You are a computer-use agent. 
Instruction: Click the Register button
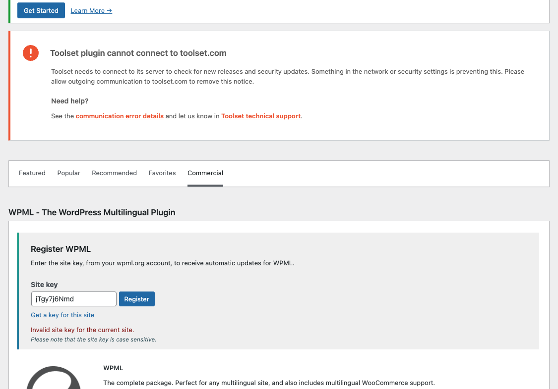pyautogui.click(x=137, y=299)
